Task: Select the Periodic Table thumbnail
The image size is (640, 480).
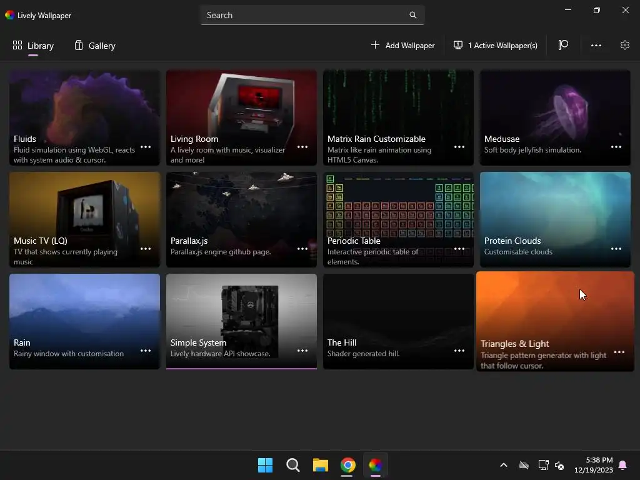Action: click(x=398, y=219)
